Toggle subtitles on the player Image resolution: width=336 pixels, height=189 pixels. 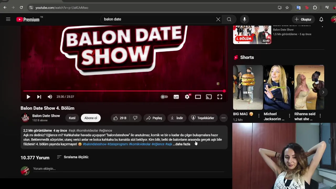click(176, 97)
